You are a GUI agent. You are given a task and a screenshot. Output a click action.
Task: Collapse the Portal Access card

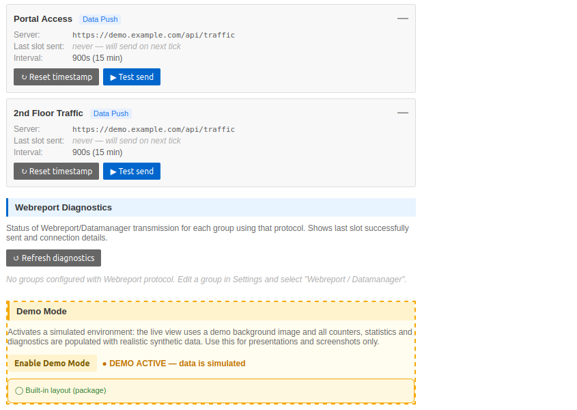(403, 18)
